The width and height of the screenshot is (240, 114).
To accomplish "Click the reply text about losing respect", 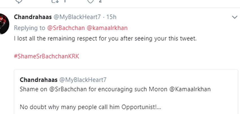I will pyautogui.click(x=105, y=39).
